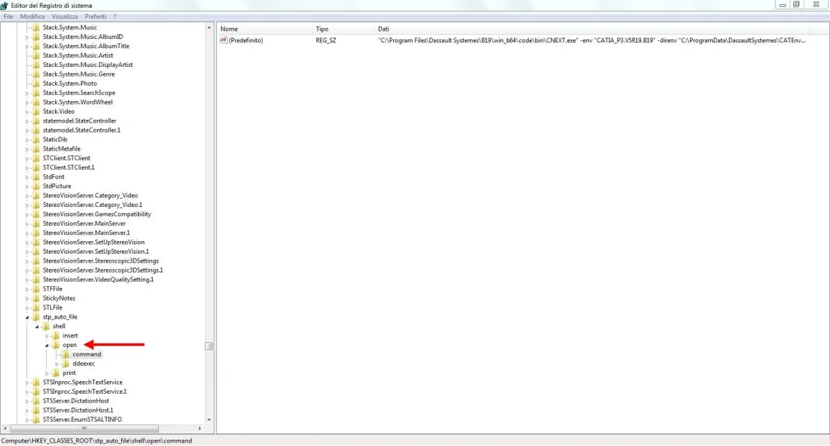Viewport: 830px width, 446px height.
Task: Click the folder icon of StereoVisionServer.MainServer
Action: [x=36, y=224]
